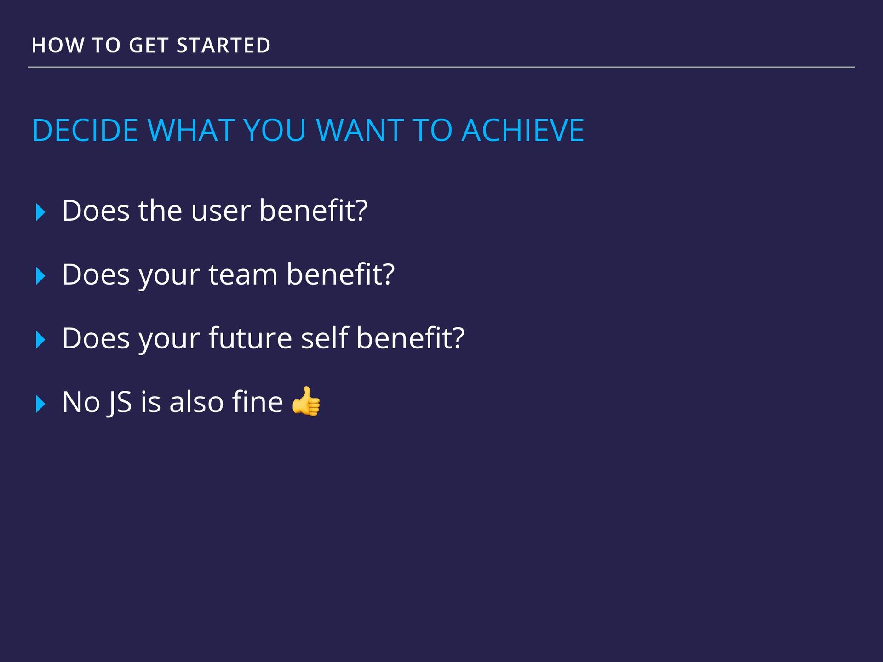Click the word 'fine' before the emoji
Image resolution: width=883 pixels, height=662 pixels.
pos(258,401)
